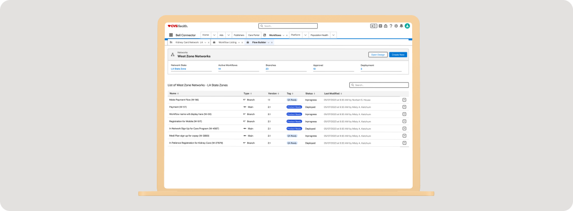573x211 pixels.
Task: Click the favorites star icon
Action: click(372, 26)
